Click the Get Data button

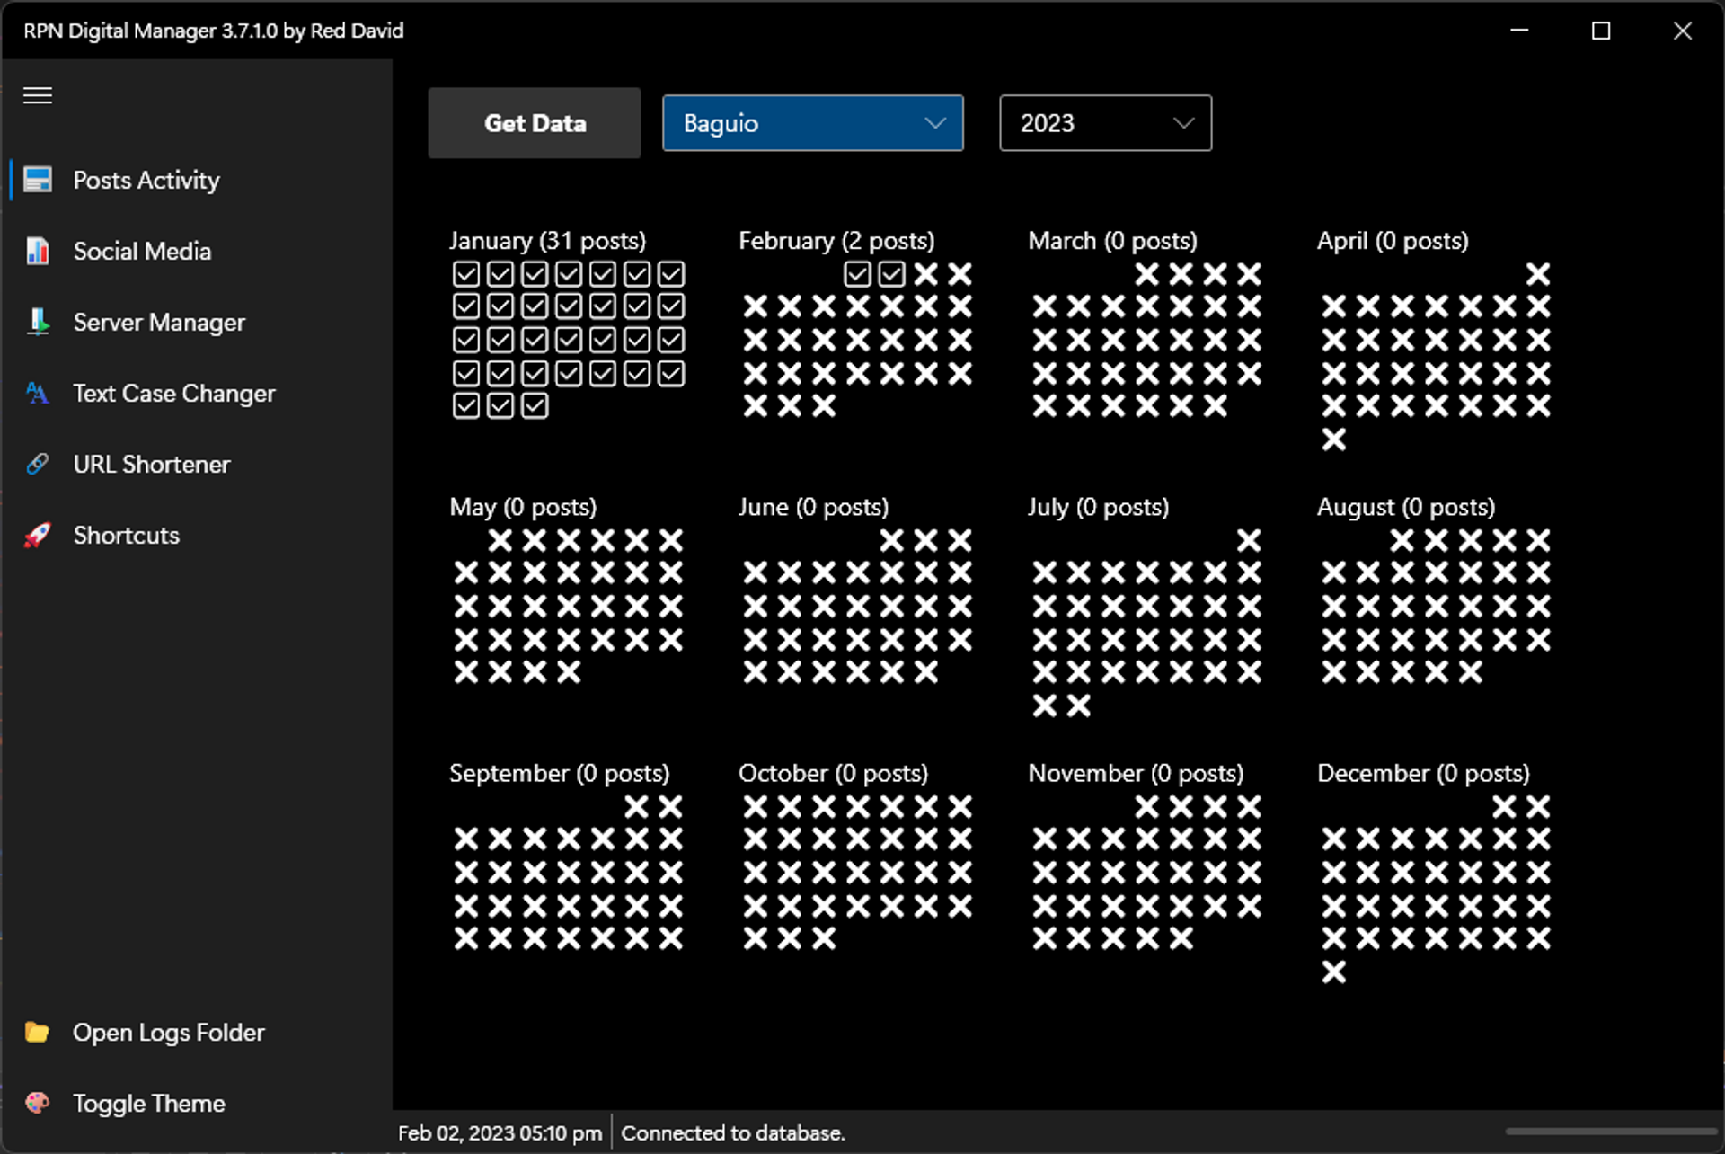[535, 123]
